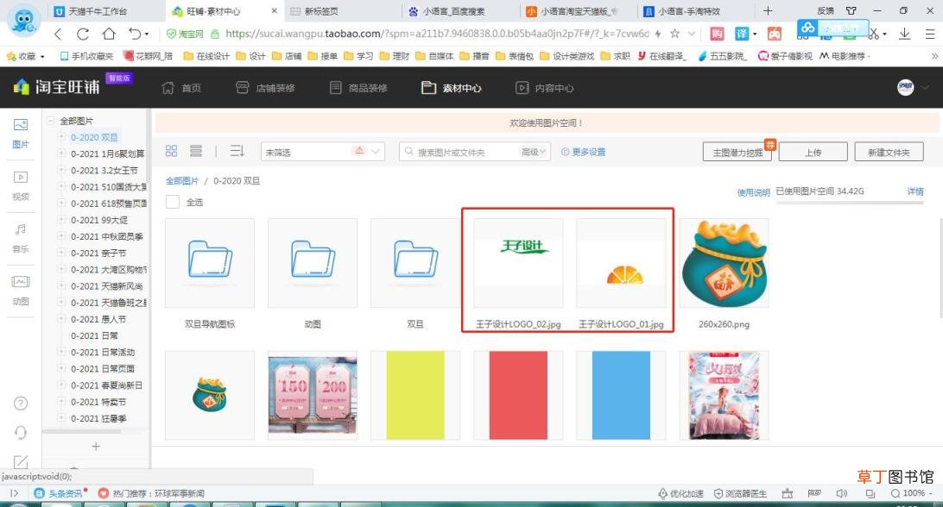943x507 pixels.
Task: Open 商品装修 in top navigation
Action: click(x=358, y=88)
